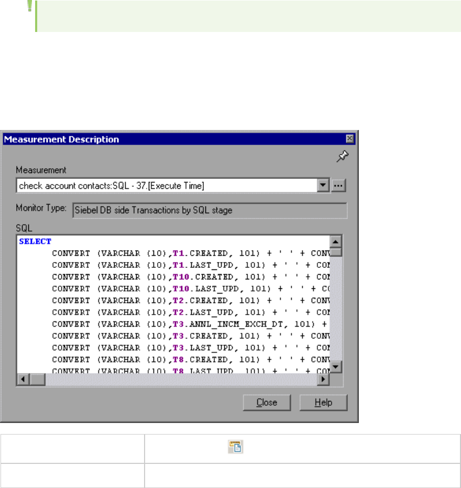
Task: Click the measurement description icon in table below
Action: point(235,447)
